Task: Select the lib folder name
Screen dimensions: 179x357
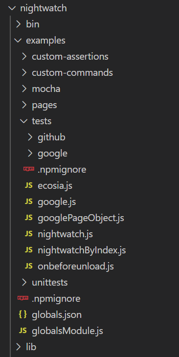Action: tap(31, 347)
